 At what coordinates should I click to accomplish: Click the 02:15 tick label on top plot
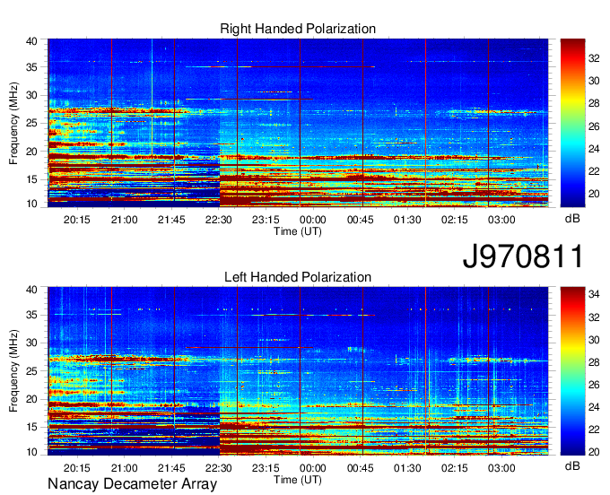click(x=455, y=220)
